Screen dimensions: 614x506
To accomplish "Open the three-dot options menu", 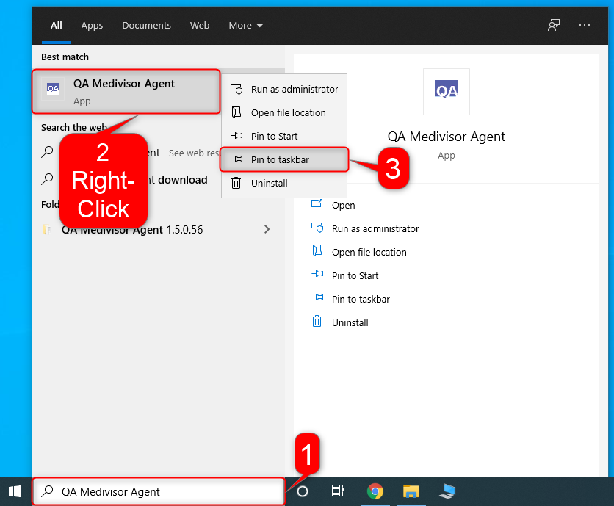I will [x=584, y=25].
